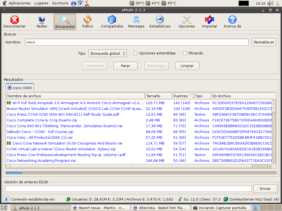The width and height of the screenshot is (282, 211).
Task: Click the Desconectar toolbar icon
Action: (14, 22)
